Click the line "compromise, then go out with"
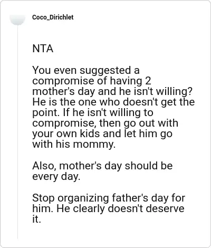This screenshot has width=211, height=248. click(x=105, y=123)
